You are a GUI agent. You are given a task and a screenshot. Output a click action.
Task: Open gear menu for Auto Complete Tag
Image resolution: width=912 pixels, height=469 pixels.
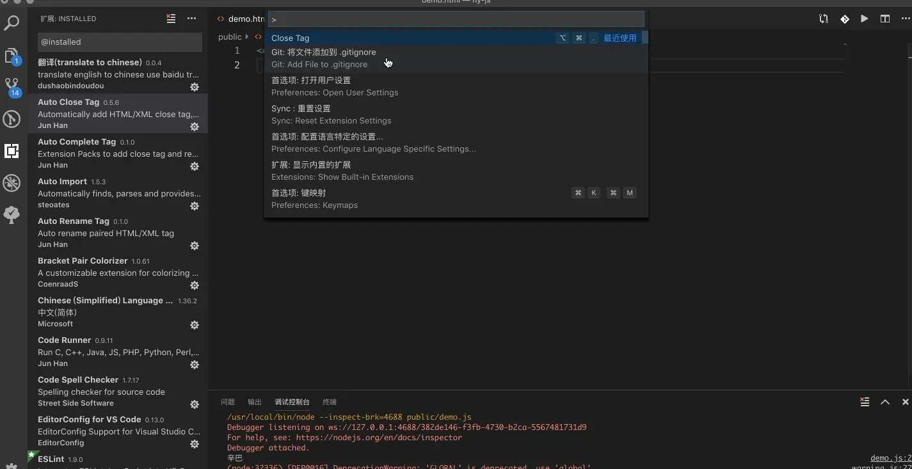pyautogui.click(x=195, y=166)
